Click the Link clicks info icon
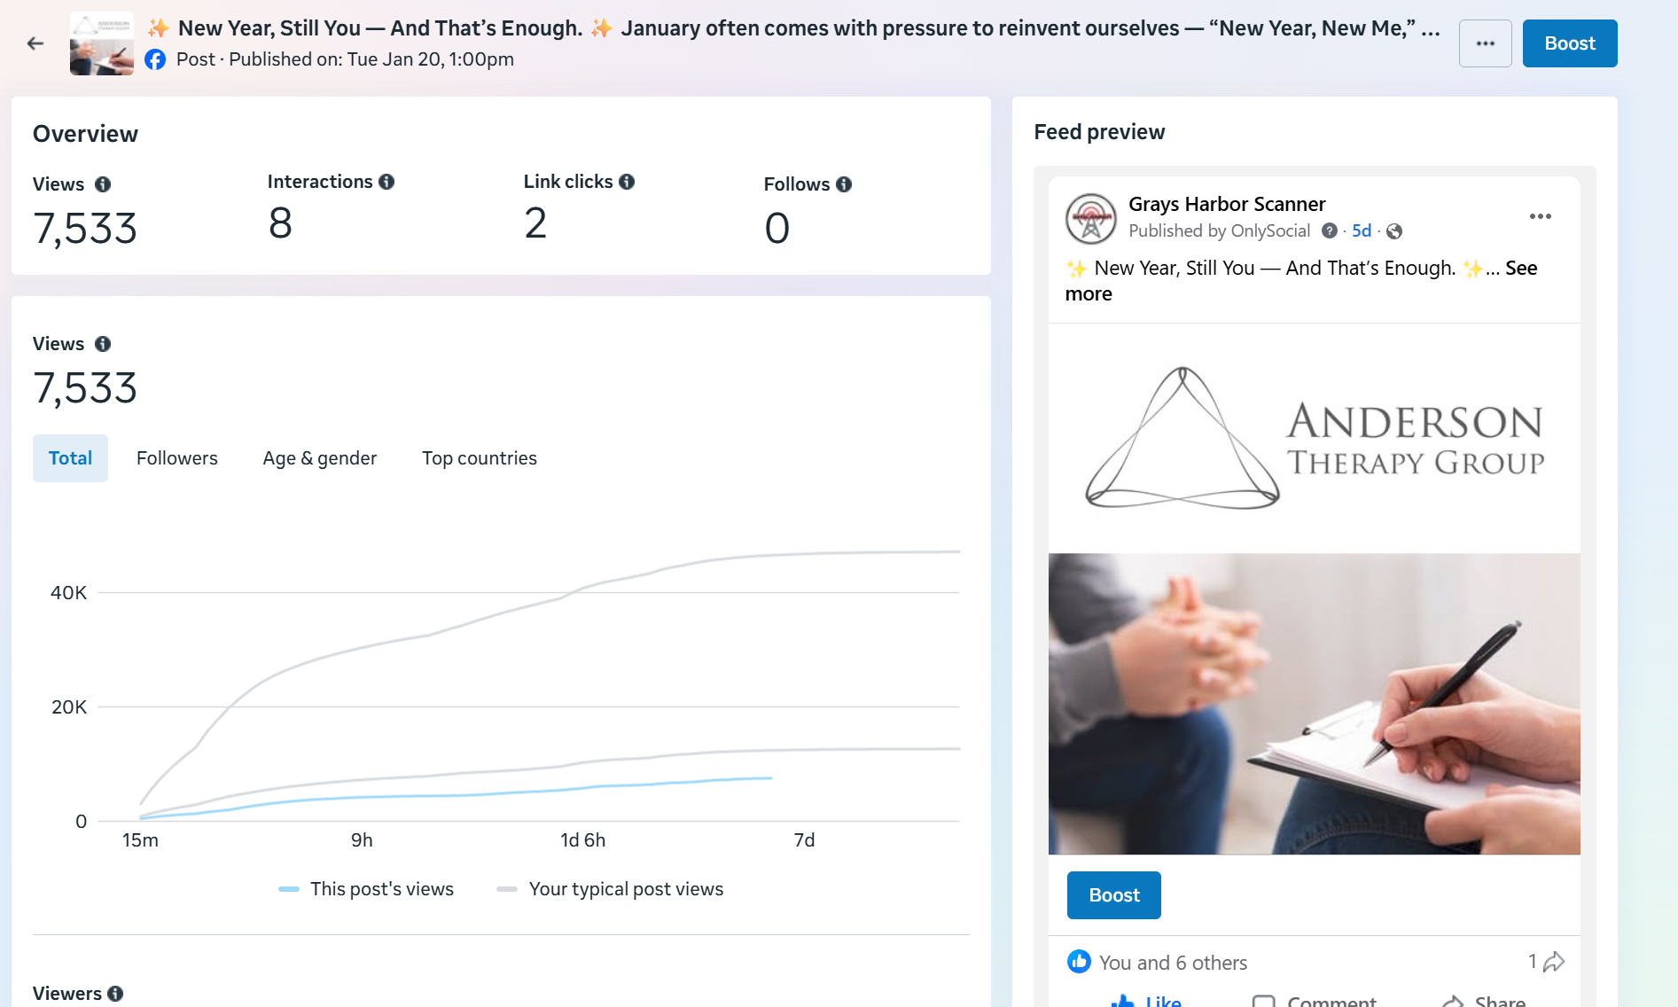Screen dimensions: 1678x1007 (627, 182)
